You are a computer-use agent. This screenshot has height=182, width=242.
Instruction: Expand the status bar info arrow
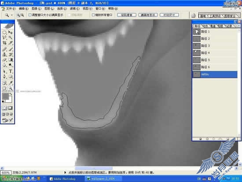[65, 172]
